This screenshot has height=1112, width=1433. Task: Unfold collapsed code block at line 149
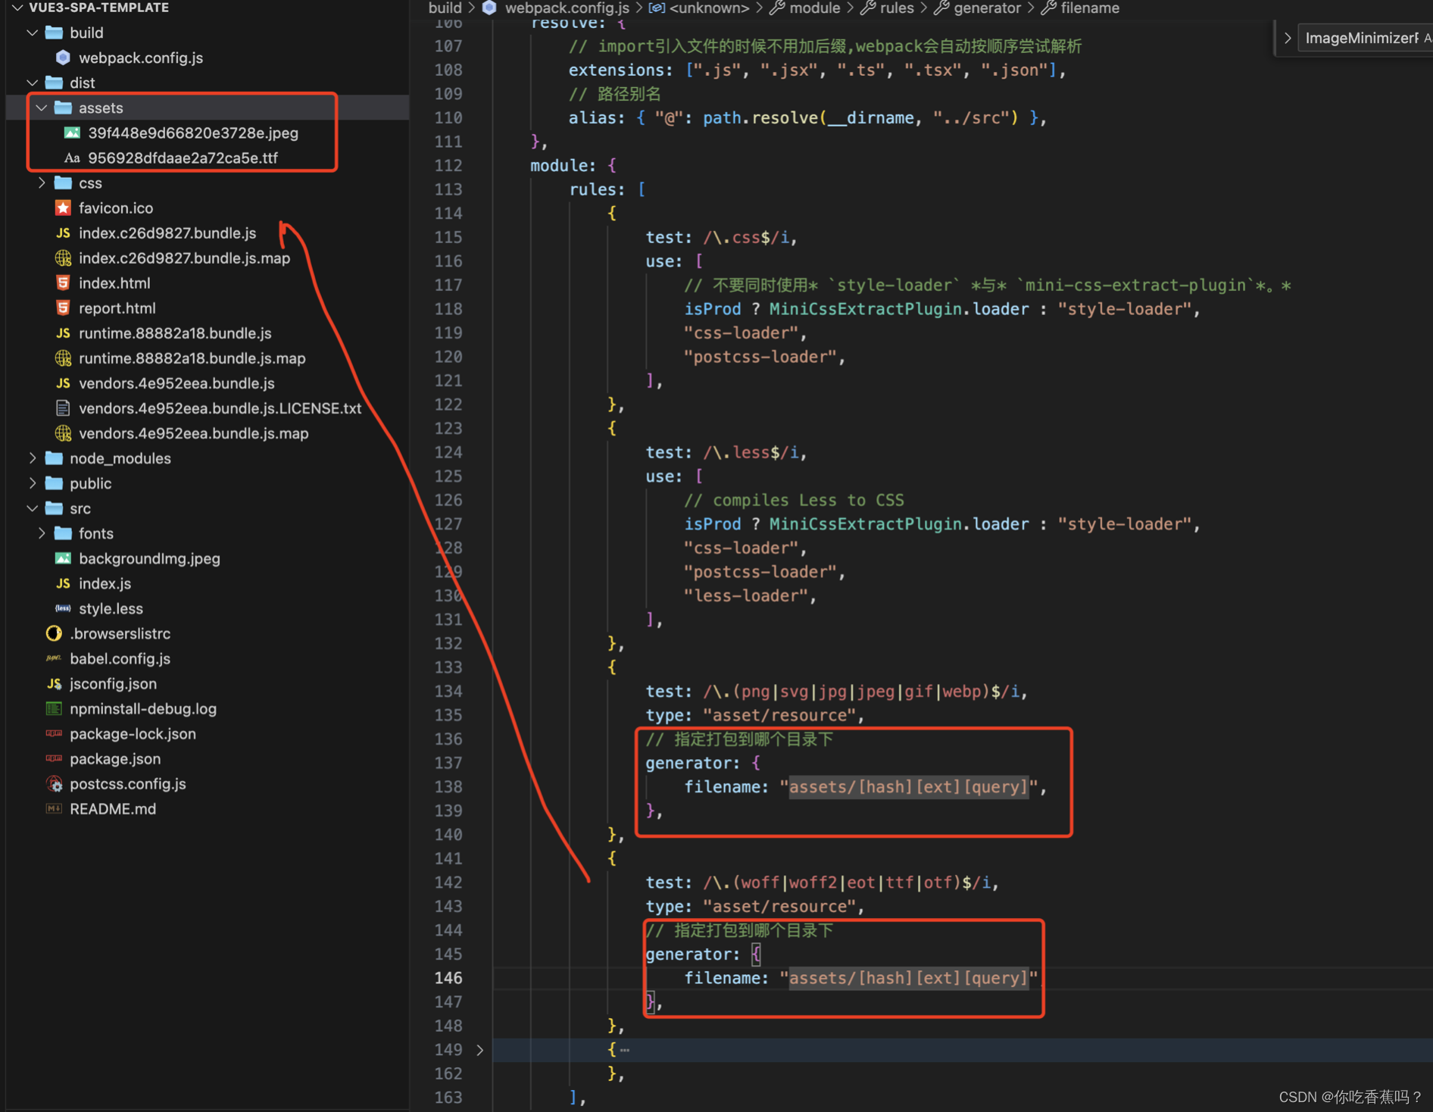pyautogui.click(x=479, y=1050)
